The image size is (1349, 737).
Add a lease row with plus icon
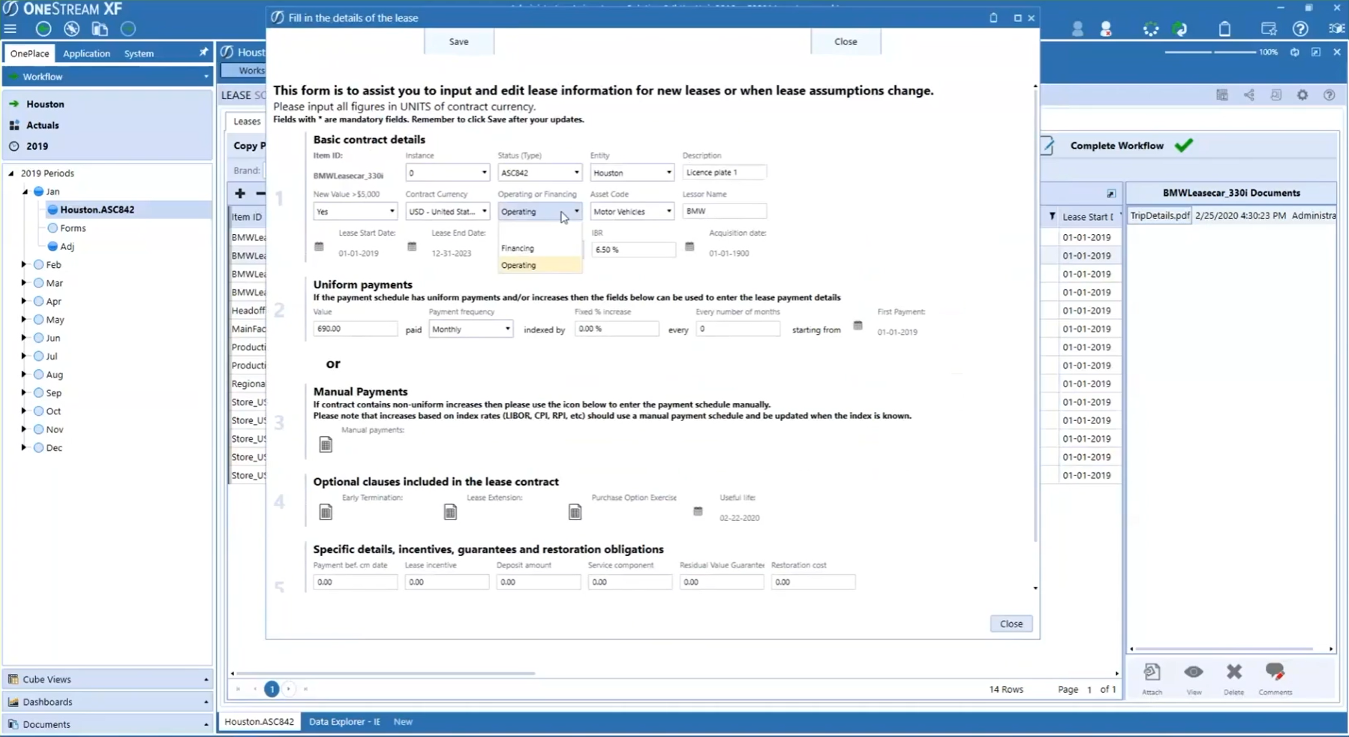coord(240,194)
